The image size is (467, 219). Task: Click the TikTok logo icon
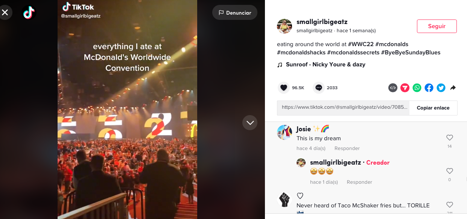(29, 13)
